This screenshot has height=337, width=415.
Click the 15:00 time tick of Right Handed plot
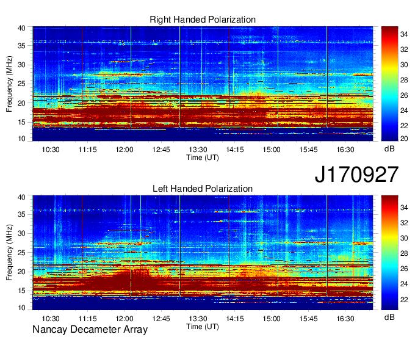272,150
